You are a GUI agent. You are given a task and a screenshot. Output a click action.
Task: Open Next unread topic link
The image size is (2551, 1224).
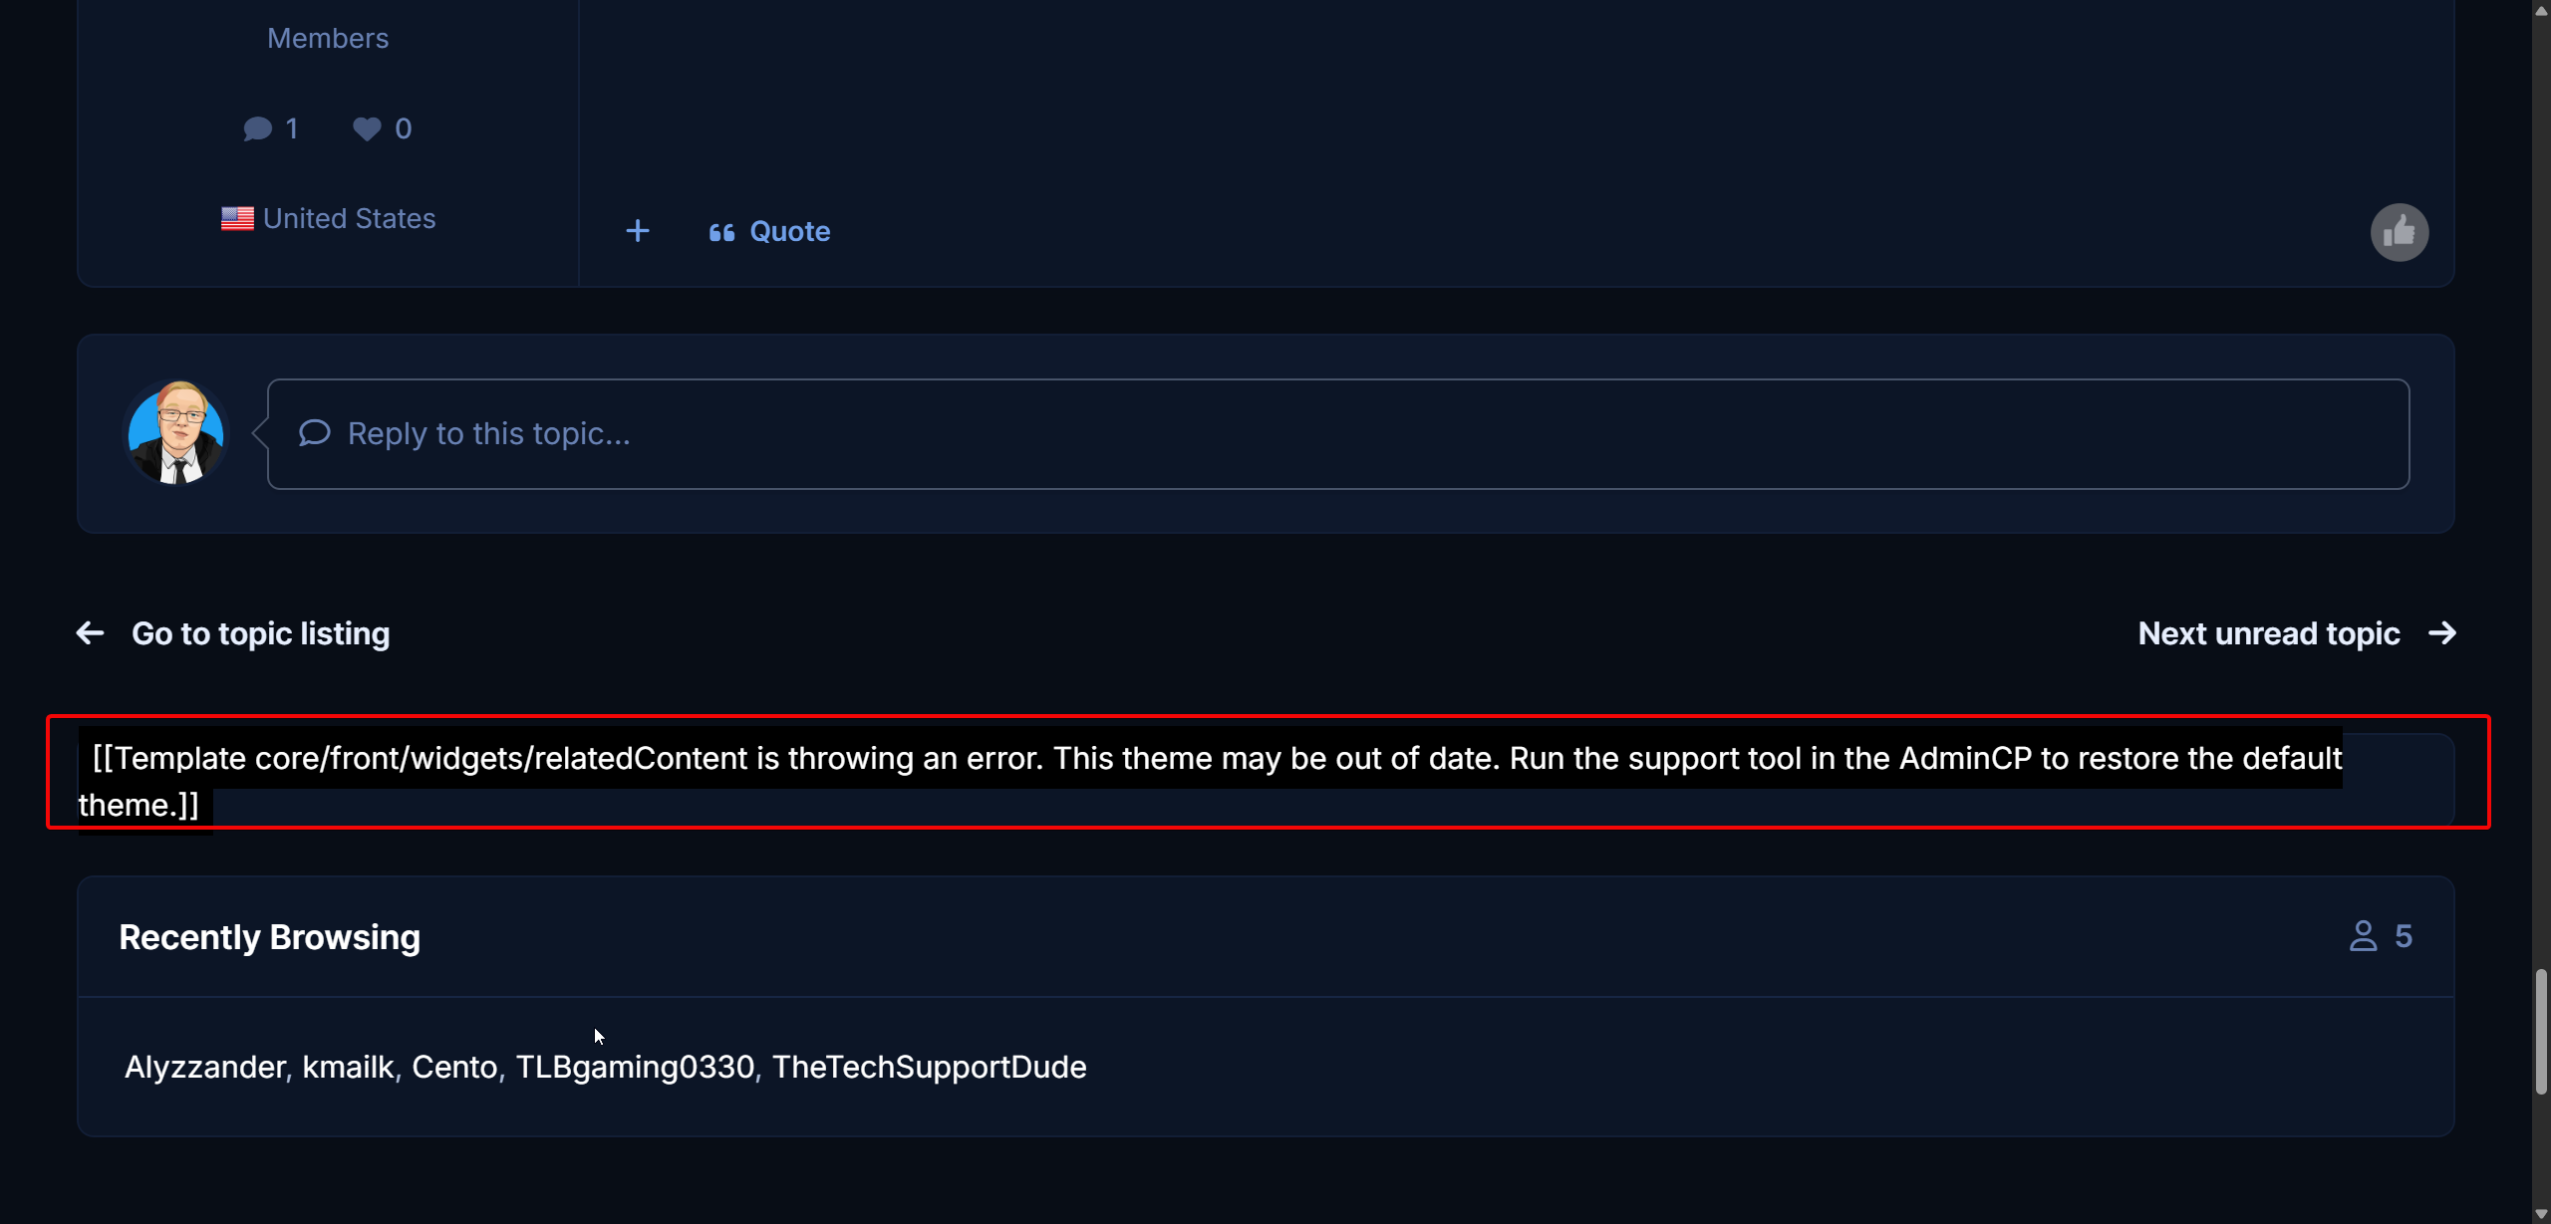(x=2268, y=633)
